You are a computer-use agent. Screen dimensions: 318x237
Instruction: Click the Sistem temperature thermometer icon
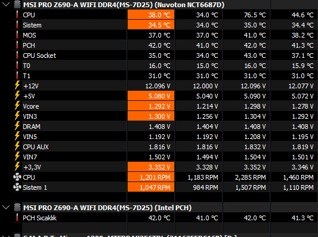pos(17,24)
